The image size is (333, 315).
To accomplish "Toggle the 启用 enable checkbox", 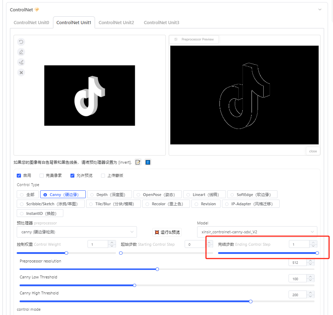I will [19, 175].
